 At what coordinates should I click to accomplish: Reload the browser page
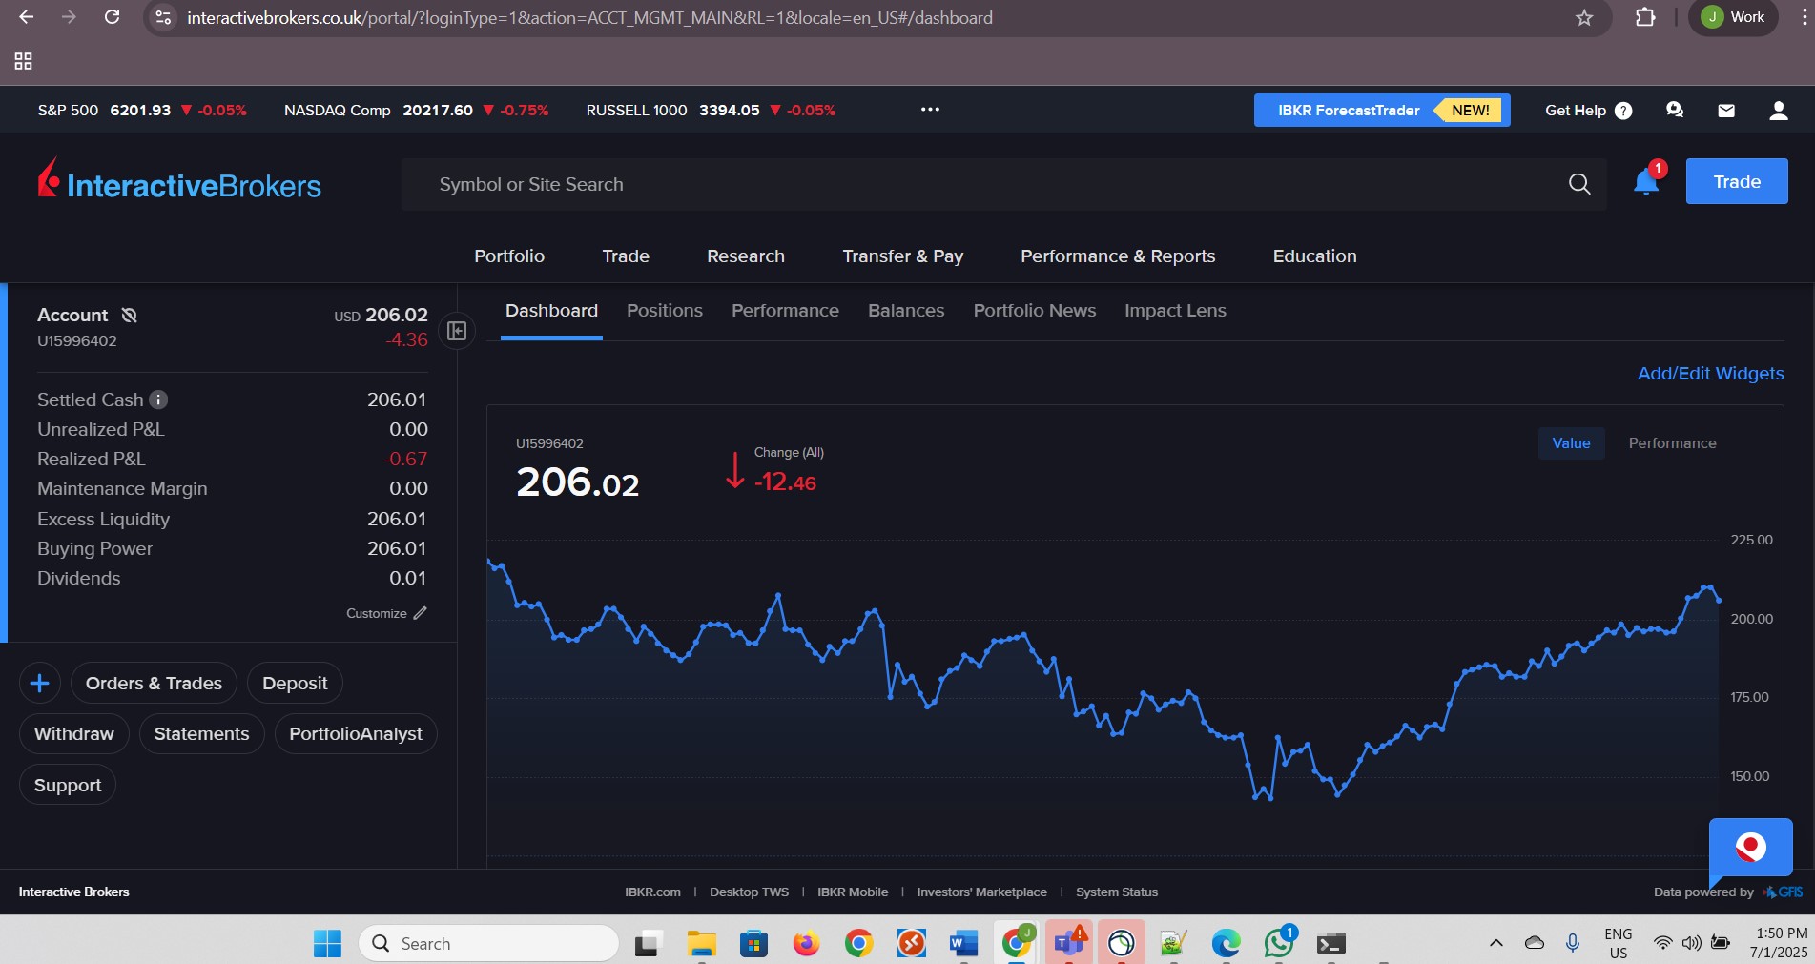tap(112, 17)
